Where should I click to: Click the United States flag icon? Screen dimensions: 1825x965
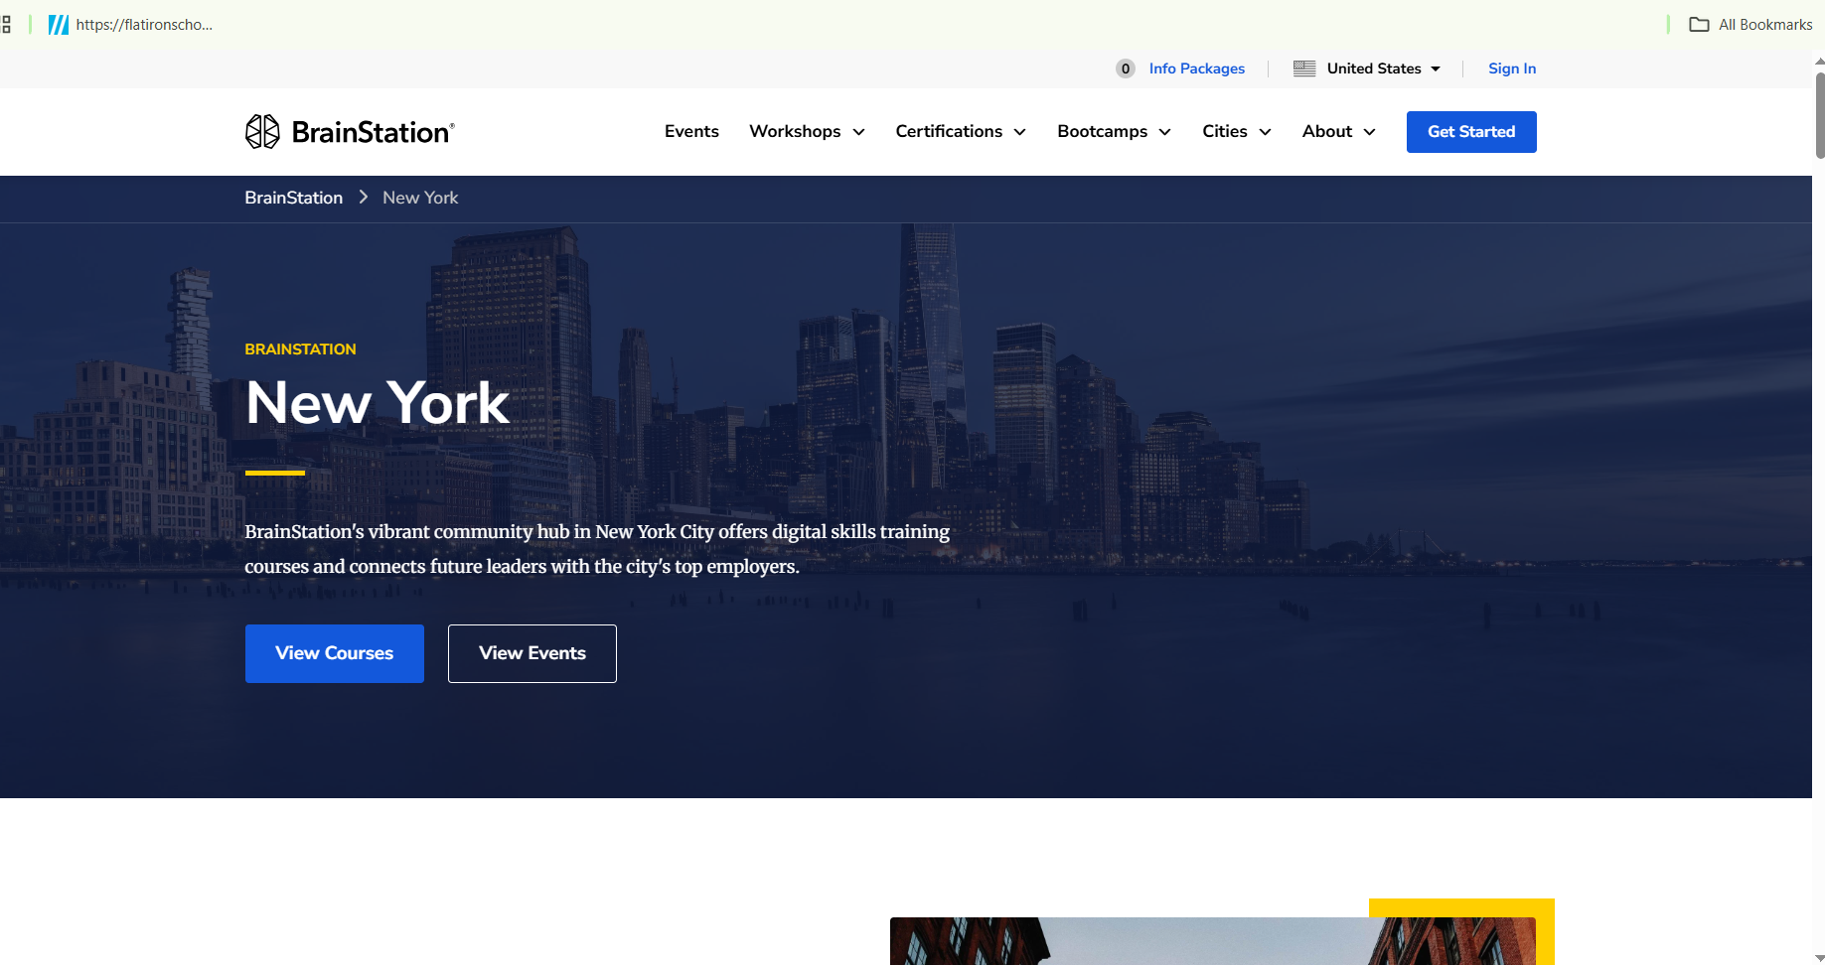point(1303,69)
